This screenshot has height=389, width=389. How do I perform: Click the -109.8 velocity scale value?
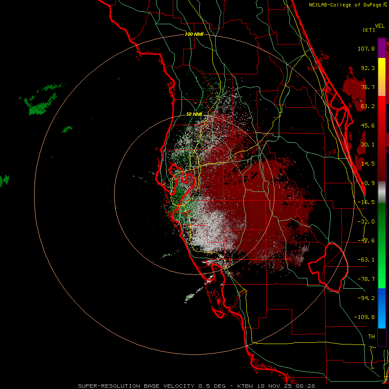364,317
